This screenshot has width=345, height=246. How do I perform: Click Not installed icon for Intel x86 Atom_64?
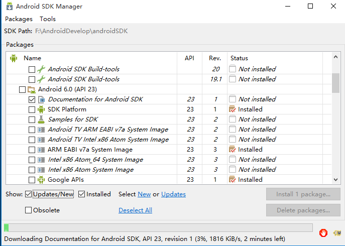tap(233, 159)
